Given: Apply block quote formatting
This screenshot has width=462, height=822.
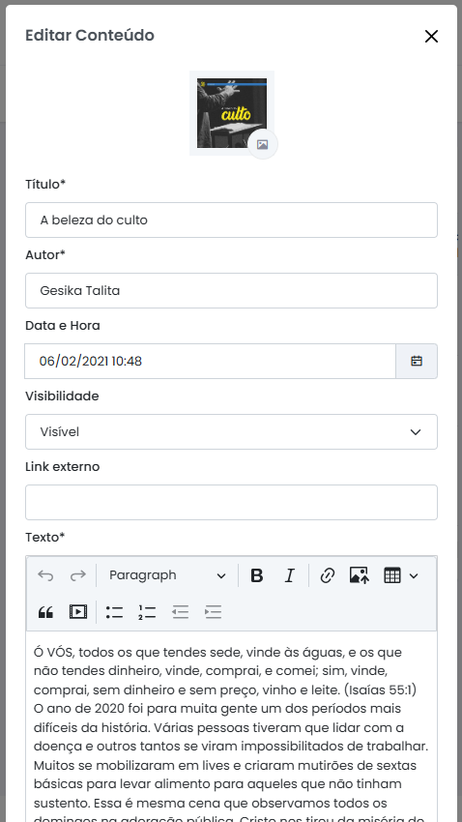Looking at the screenshot, I should [x=45, y=612].
